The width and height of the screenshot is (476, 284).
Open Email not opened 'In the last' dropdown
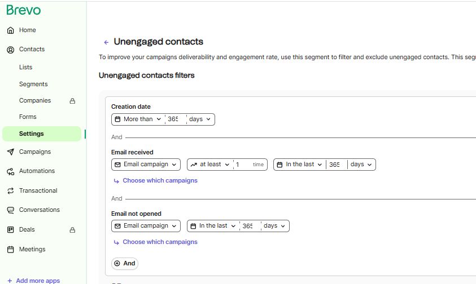213,226
